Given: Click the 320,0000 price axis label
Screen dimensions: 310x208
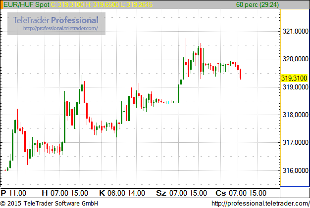Looking at the screenshot, I should tap(295, 59).
